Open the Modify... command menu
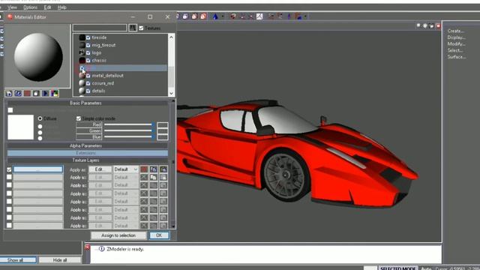 456,43
